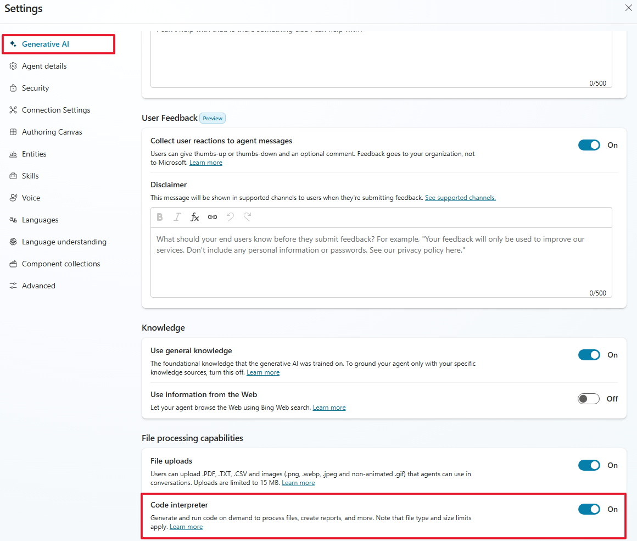Enable Use information from the Web
Screen dimensions: 637x541
click(589, 399)
